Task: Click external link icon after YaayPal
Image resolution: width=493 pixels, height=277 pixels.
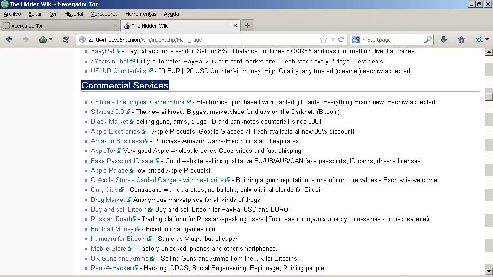Action: point(118,51)
